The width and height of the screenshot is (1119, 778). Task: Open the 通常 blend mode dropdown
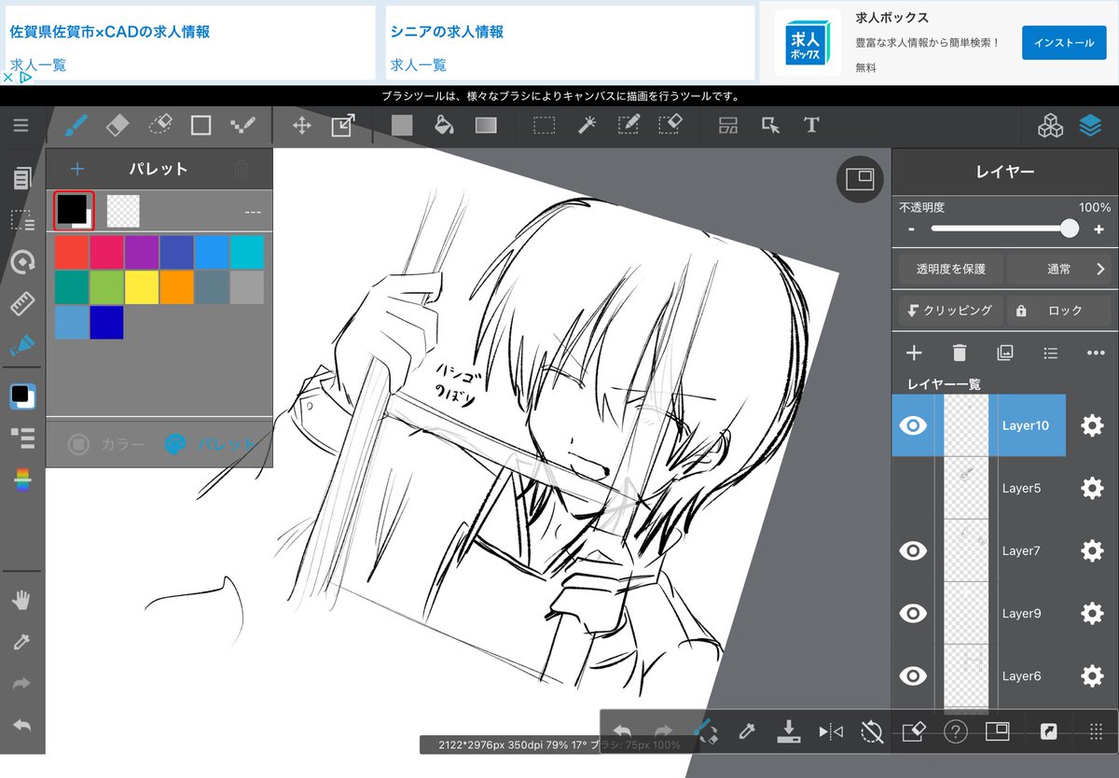pos(1059,269)
